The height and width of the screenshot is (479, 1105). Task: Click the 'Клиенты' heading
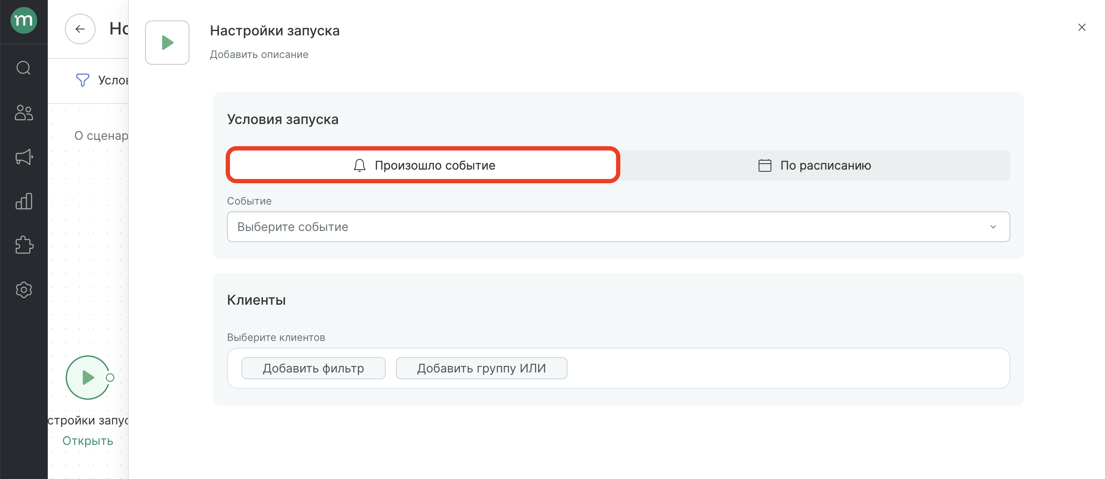[256, 300]
